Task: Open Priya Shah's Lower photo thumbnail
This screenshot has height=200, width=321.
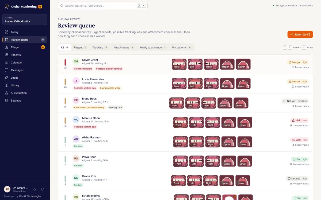Action: [245, 161]
